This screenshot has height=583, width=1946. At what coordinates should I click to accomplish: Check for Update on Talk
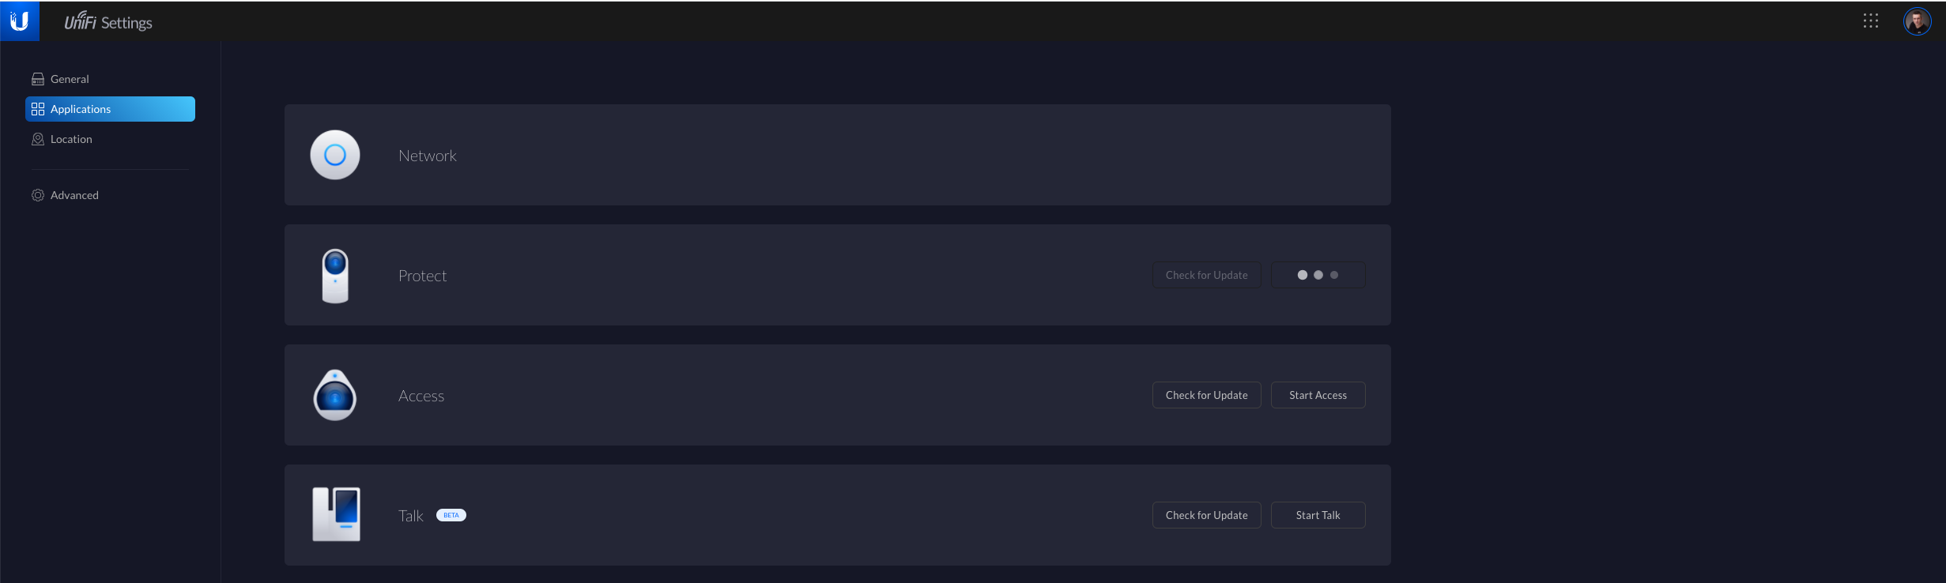(x=1206, y=515)
